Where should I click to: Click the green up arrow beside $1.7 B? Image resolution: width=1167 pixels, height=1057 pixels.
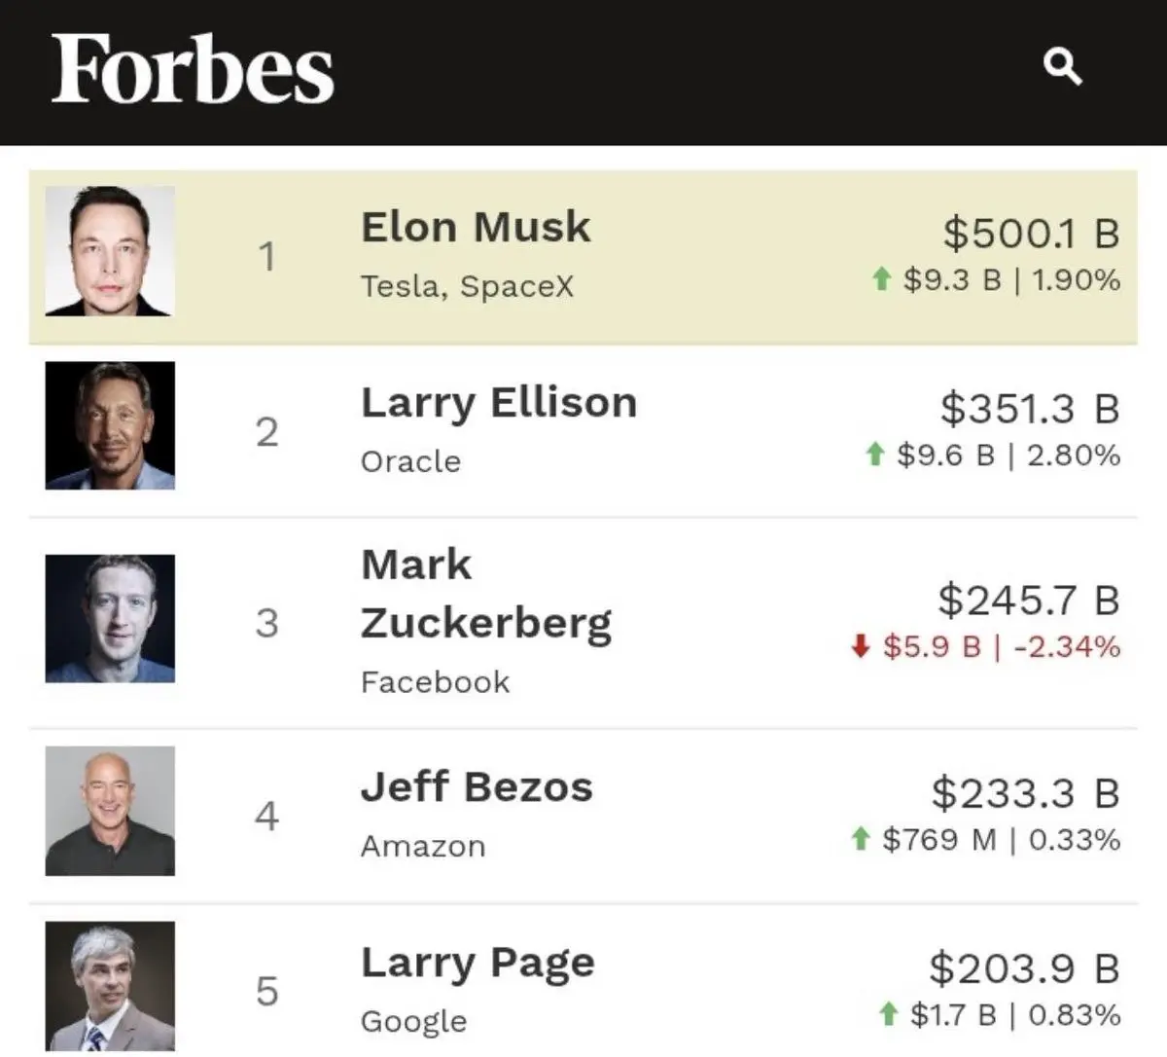[887, 1015]
